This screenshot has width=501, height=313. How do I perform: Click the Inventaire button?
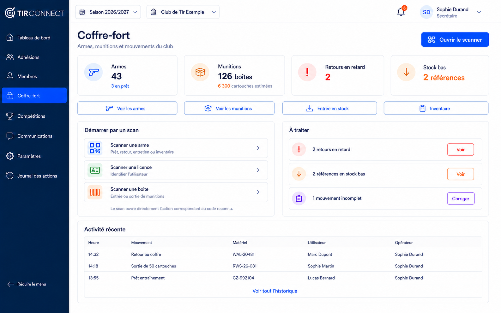[436, 108]
